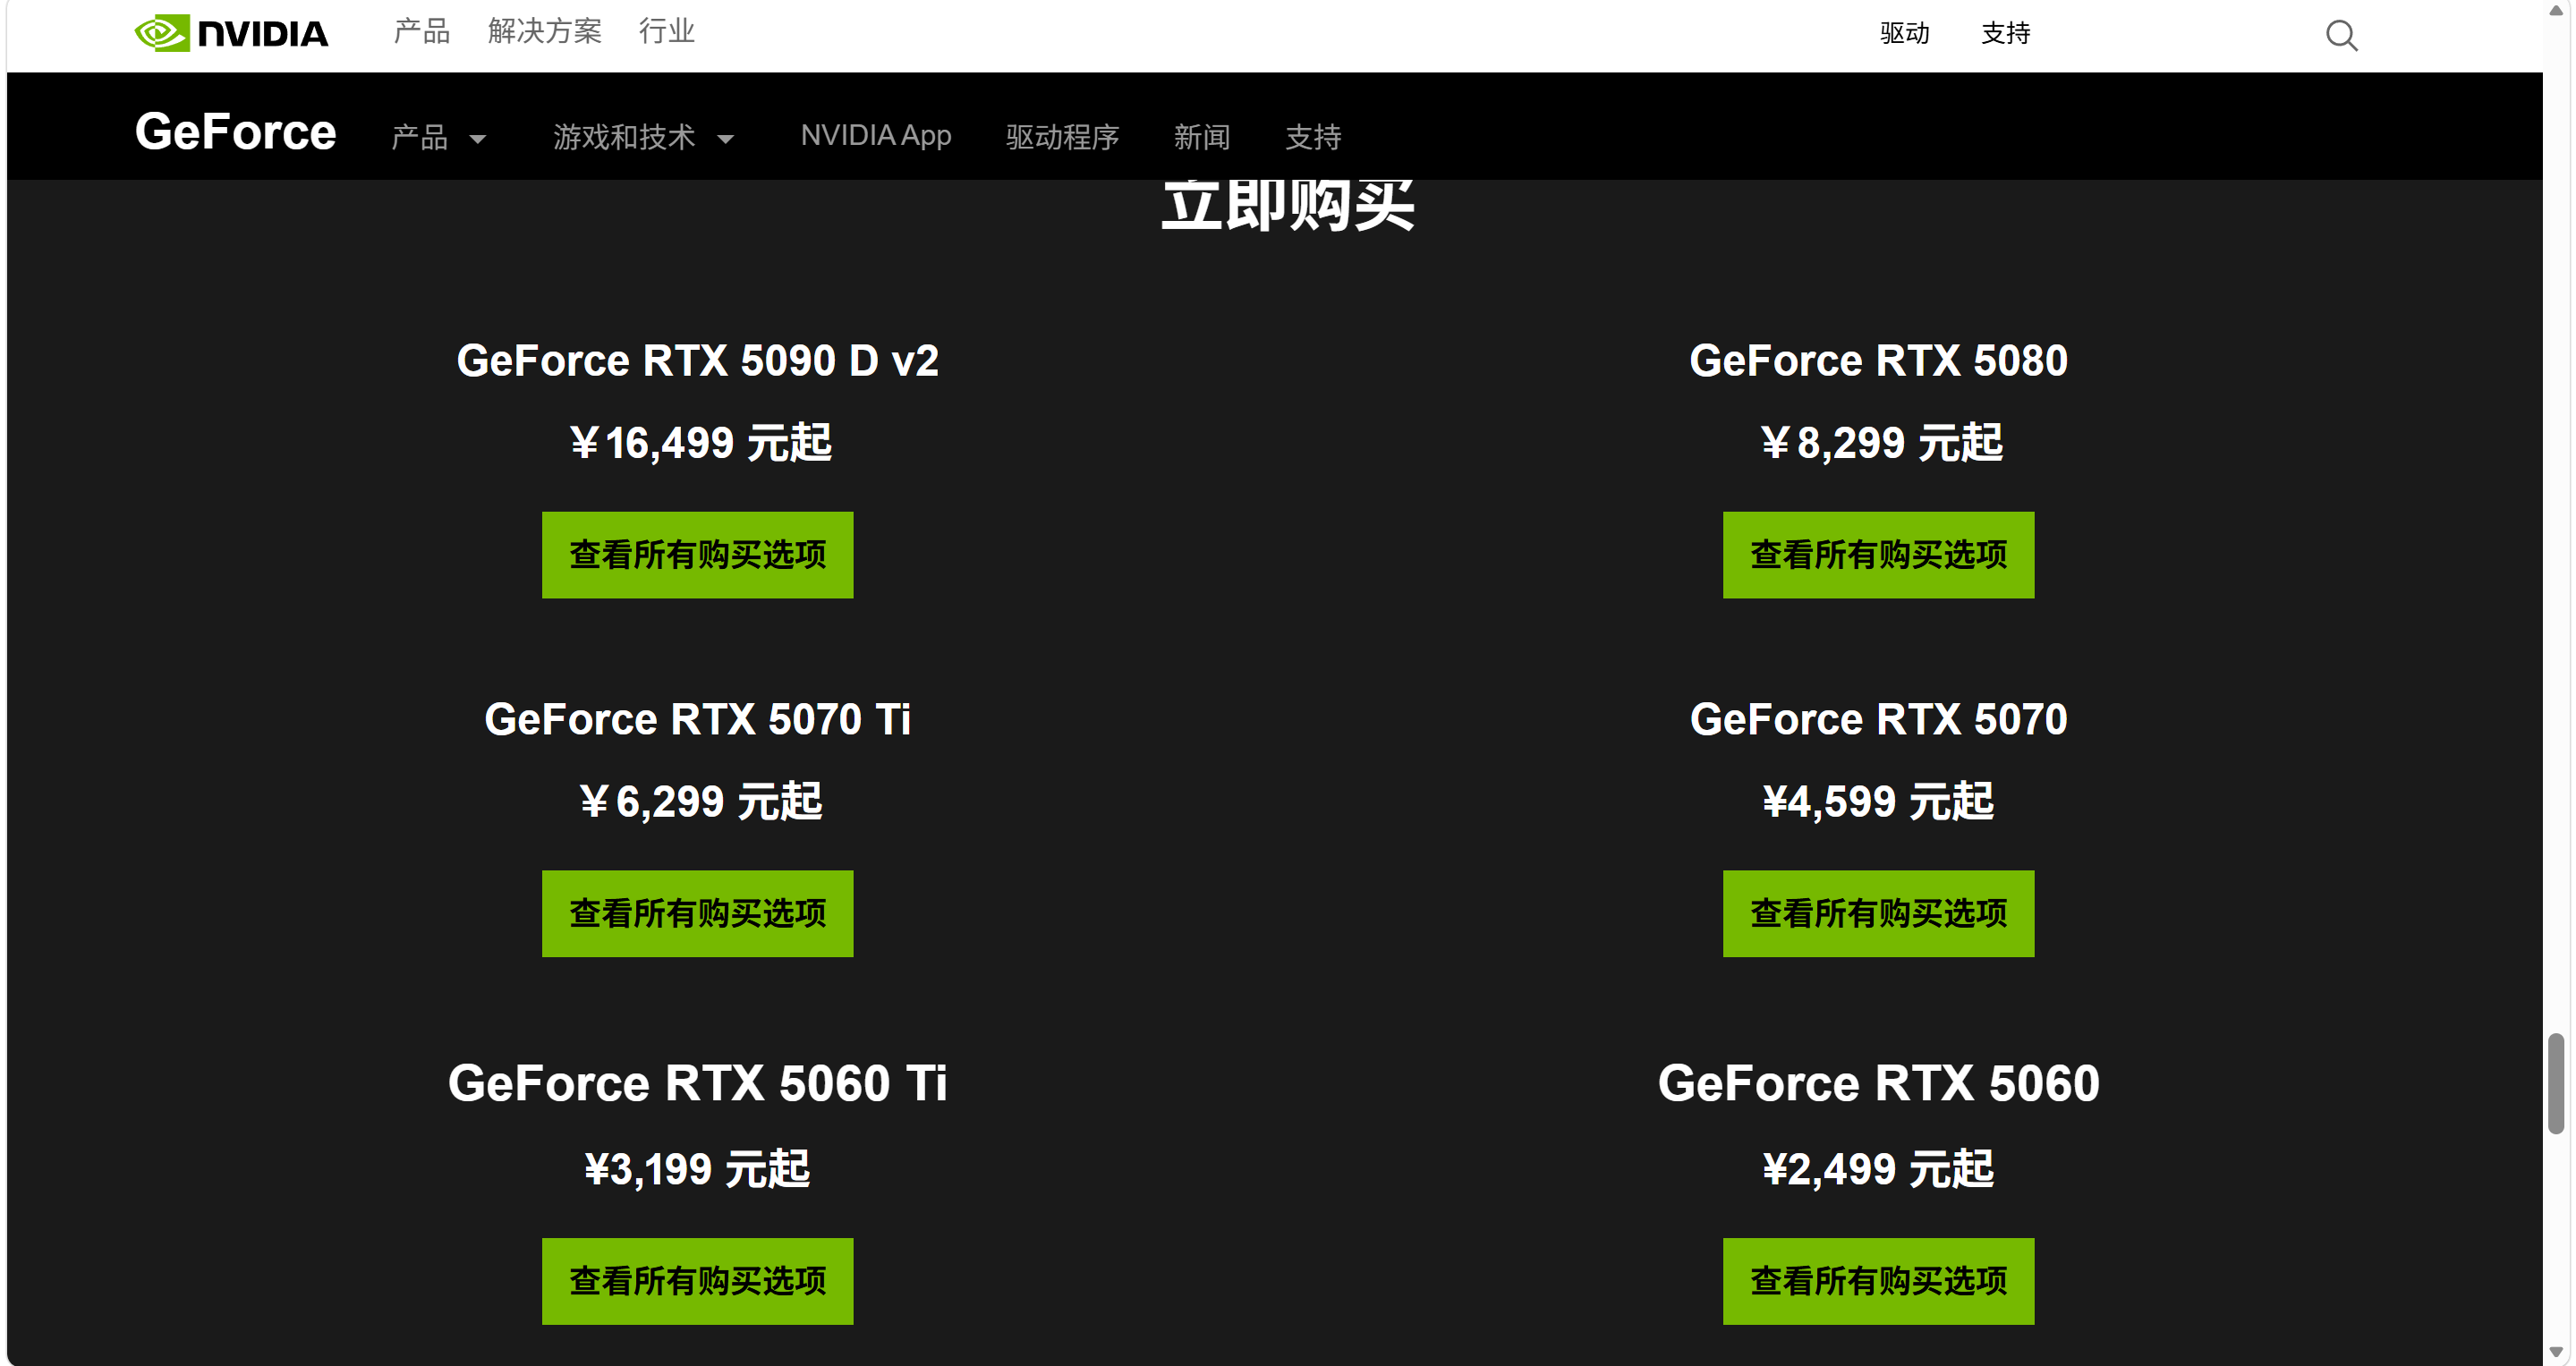Viewport: 2576px width, 1366px height.
Task: Open 行业 menu
Action: pos(666,31)
